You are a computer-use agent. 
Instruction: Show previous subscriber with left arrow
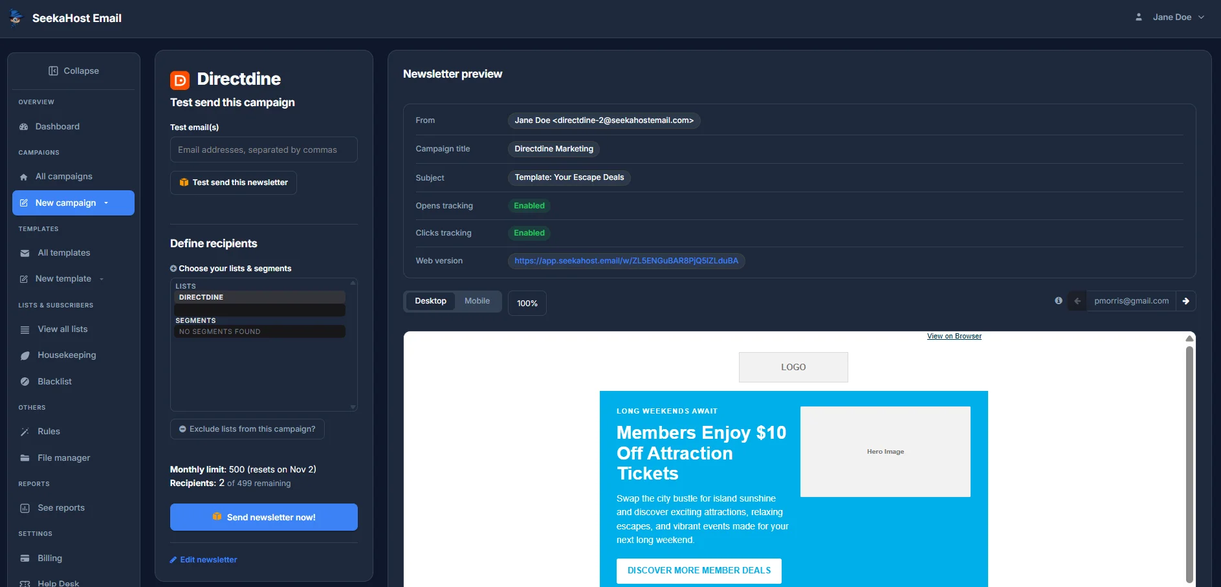pos(1077,301)
